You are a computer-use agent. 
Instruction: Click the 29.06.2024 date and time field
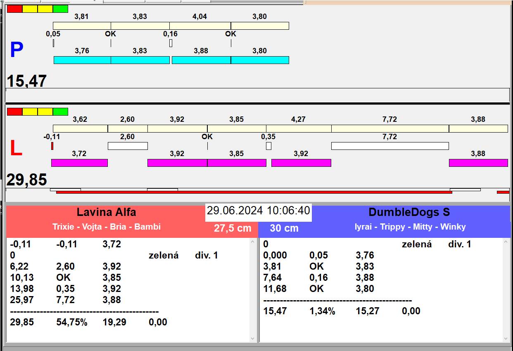click(x=258, y=211)
